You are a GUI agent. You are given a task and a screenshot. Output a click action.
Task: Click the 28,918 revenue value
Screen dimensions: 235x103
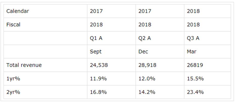[x=147, y=65]
